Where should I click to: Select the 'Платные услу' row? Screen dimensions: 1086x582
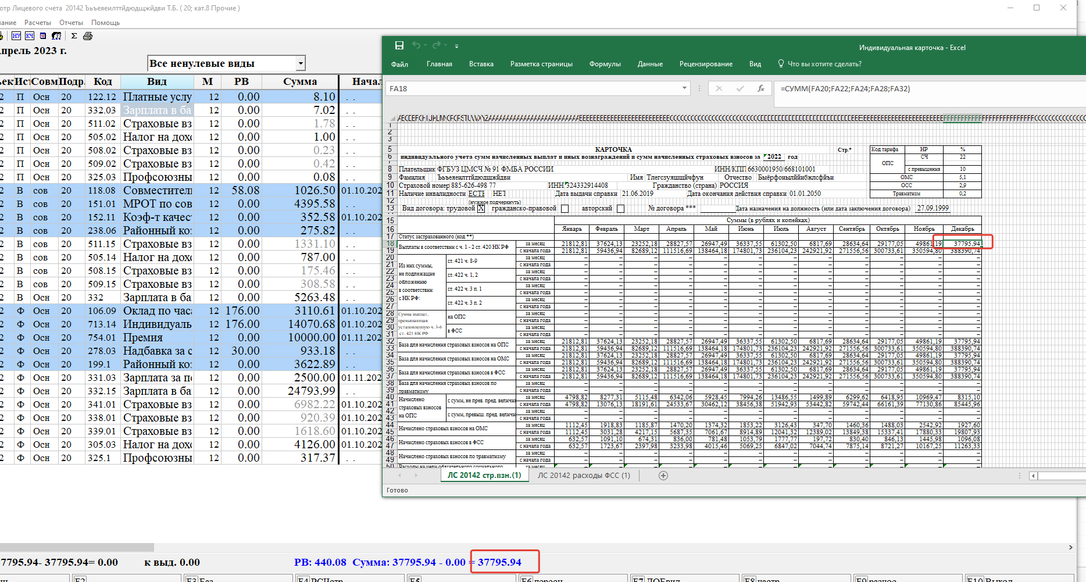tap(191, 97)
